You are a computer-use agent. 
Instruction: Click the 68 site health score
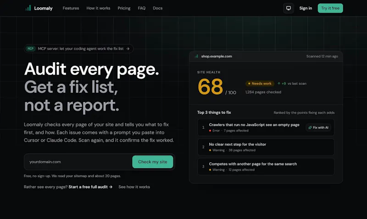coord(210,86)
